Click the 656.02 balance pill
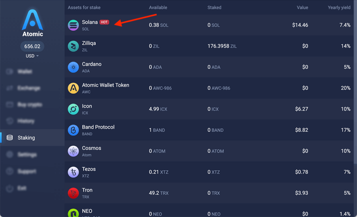This screenshot has height=217, width=357. 32,46
